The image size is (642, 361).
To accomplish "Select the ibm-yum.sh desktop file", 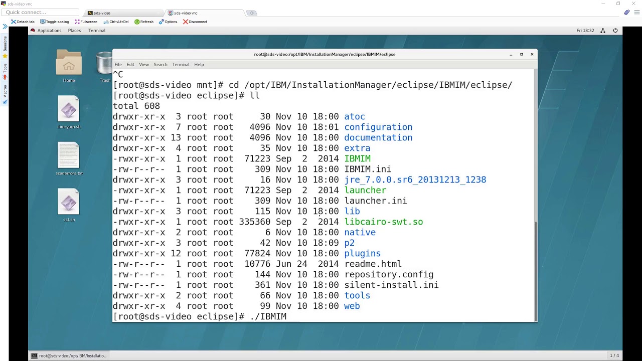I will [69, 112].
